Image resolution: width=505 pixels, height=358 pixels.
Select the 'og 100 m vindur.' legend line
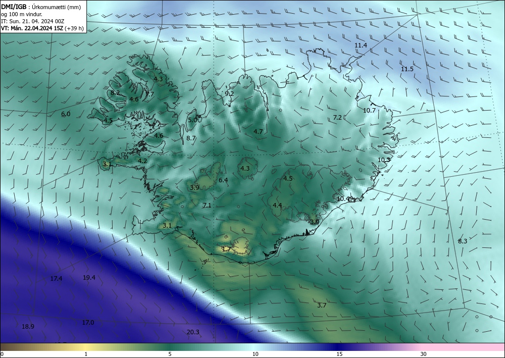point(22,14)
